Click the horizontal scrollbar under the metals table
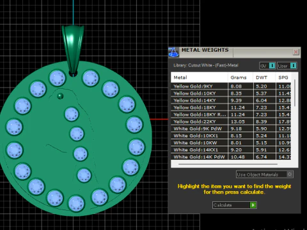Image resolution: width=307 pixels, height=230 pixels. click(x=228, y=164)
